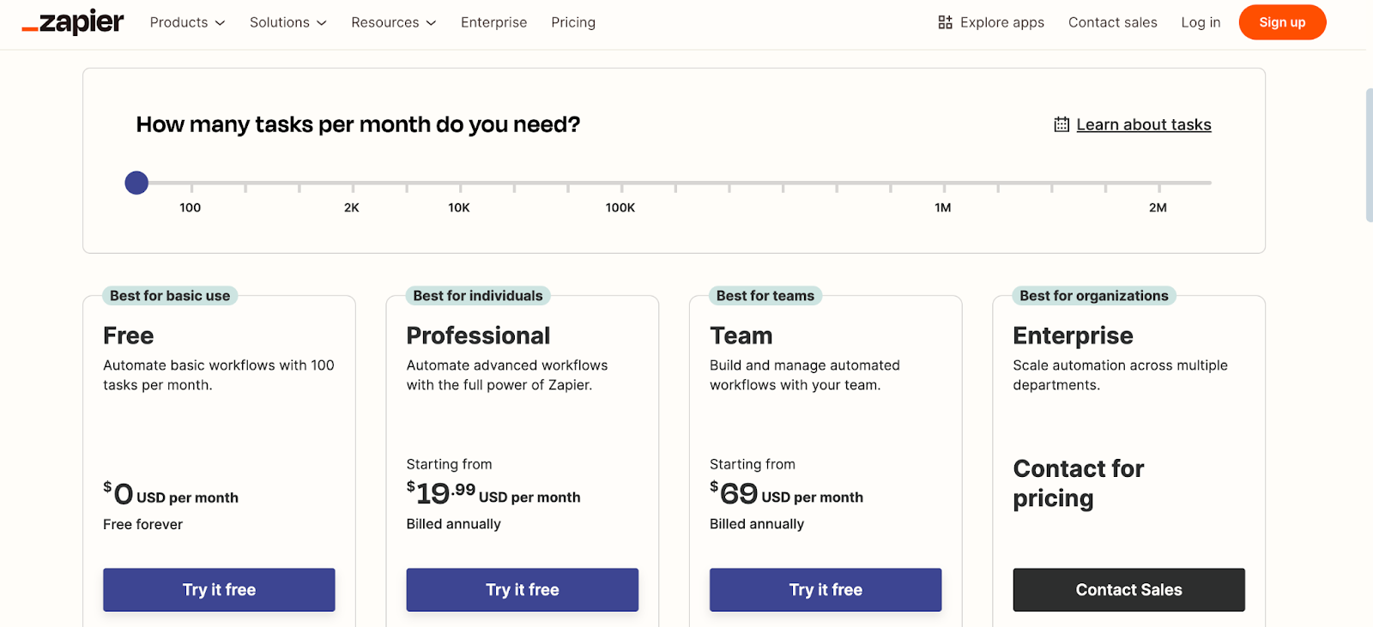Click the Log in link
Screen dimensions: 1373x627
(x=1200, y=22)
